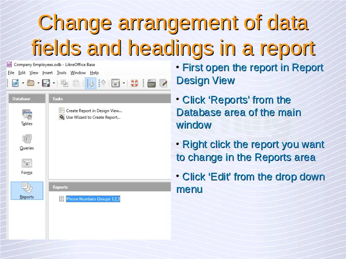The width and height of the screenshot is (346, 259).
Task: Open the Edit menu
Action: point(22,73)
